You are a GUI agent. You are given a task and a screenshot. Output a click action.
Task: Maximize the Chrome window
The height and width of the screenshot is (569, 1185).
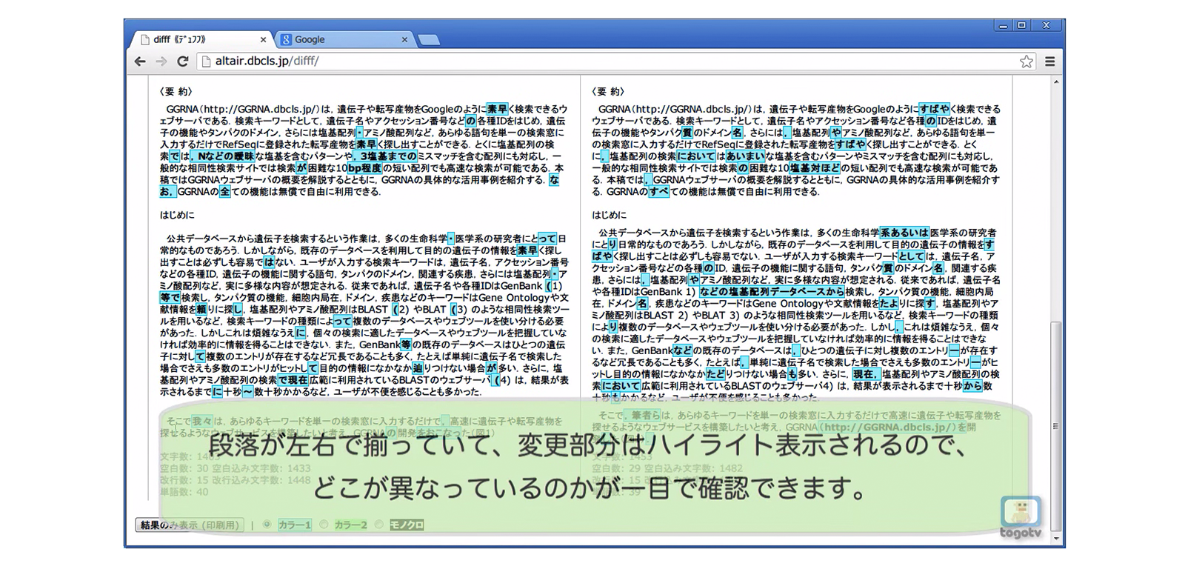tap(1022, 26)
